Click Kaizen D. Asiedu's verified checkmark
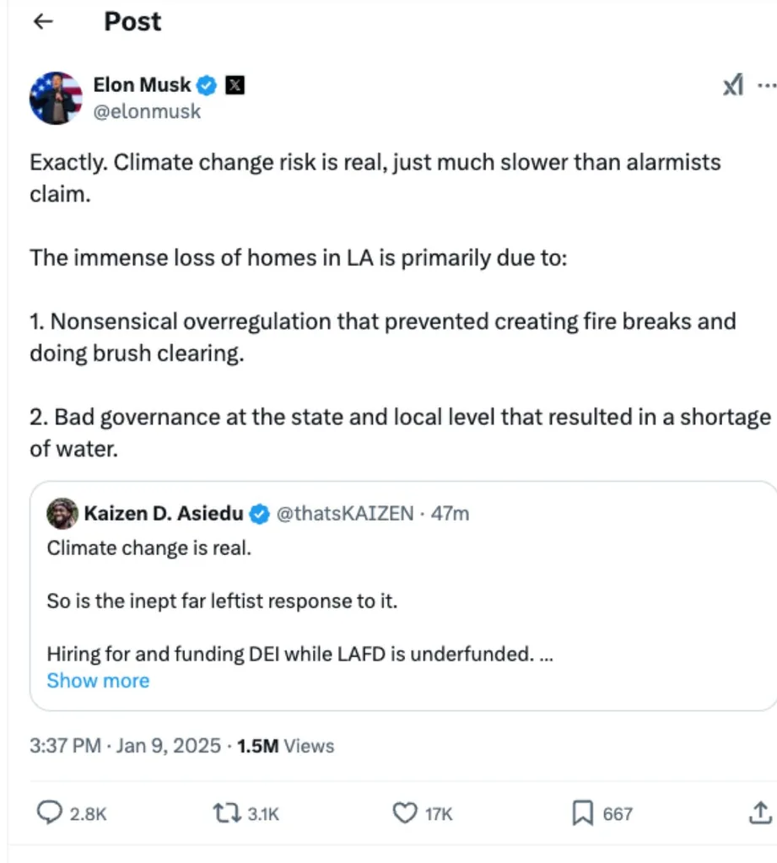Image resolution: width=777 pixels, height=863 pixels. [259, 513]
